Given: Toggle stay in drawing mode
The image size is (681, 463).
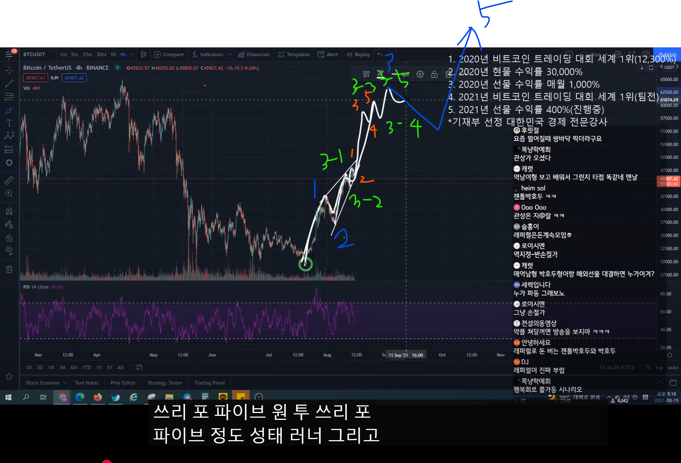Looking at the screenshot, I should 9,225.
